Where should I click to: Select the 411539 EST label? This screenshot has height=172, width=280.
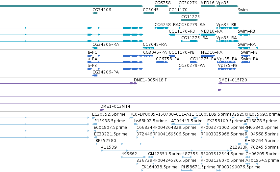coord(109,148)
